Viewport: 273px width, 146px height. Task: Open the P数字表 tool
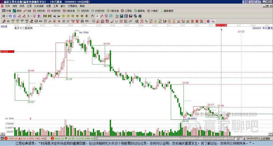(69, 11)
